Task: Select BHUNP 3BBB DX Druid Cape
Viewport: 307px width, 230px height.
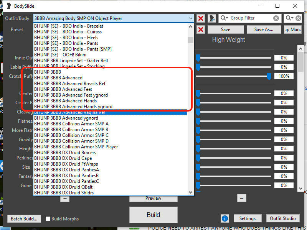Action: [x=110, y=158]
